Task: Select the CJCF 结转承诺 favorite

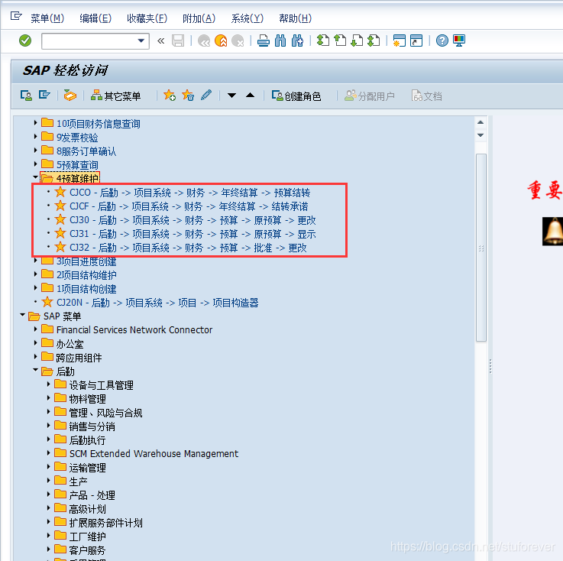Action: (x=189, y=206)
